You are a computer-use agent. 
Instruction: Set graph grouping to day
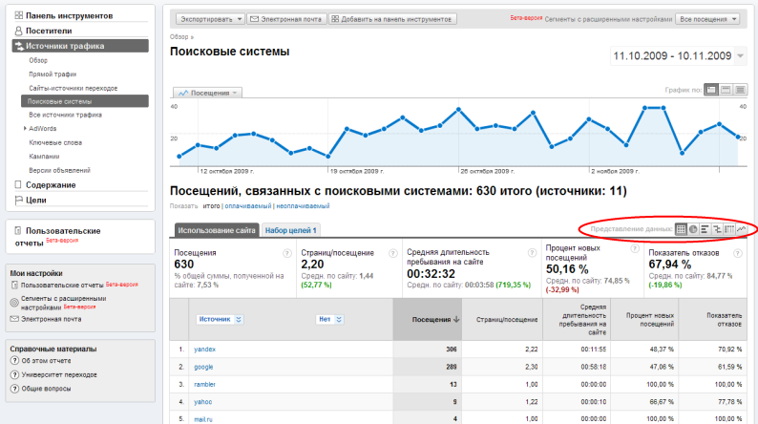(x=711, y=90)
